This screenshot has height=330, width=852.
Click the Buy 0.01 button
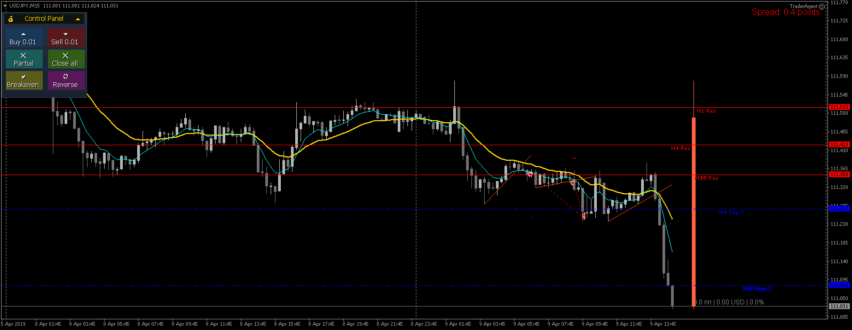point(23,38)
